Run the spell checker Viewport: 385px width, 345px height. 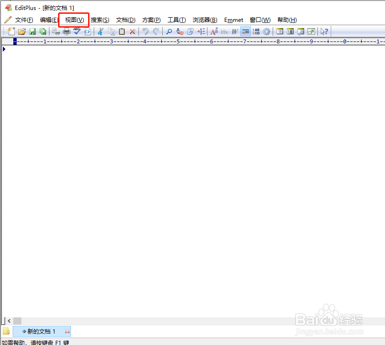tap(77, 31)
